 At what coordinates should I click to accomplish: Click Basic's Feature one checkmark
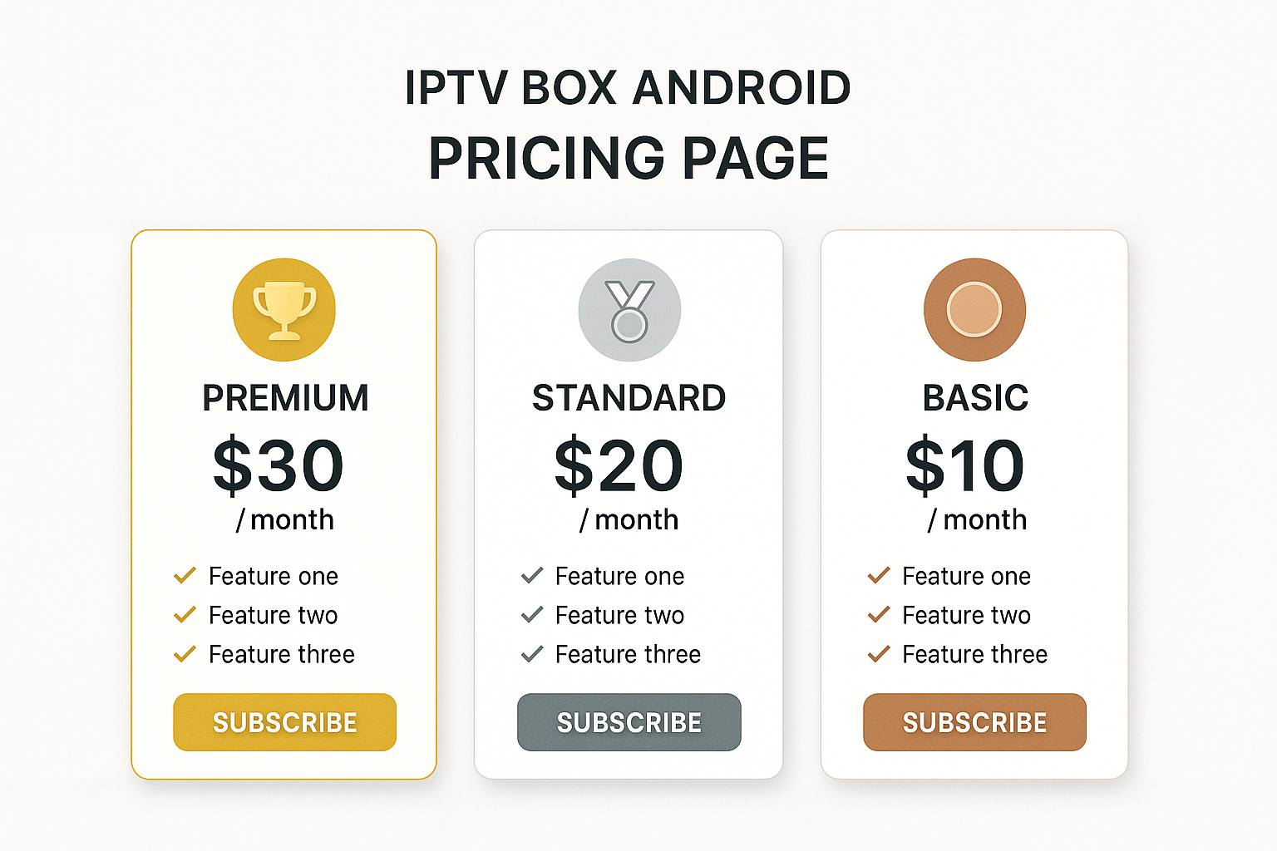point(879,575)
